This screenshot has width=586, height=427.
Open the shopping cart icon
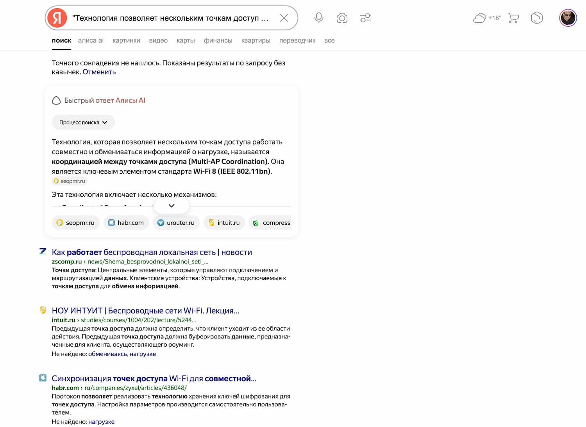click(513, 18)
